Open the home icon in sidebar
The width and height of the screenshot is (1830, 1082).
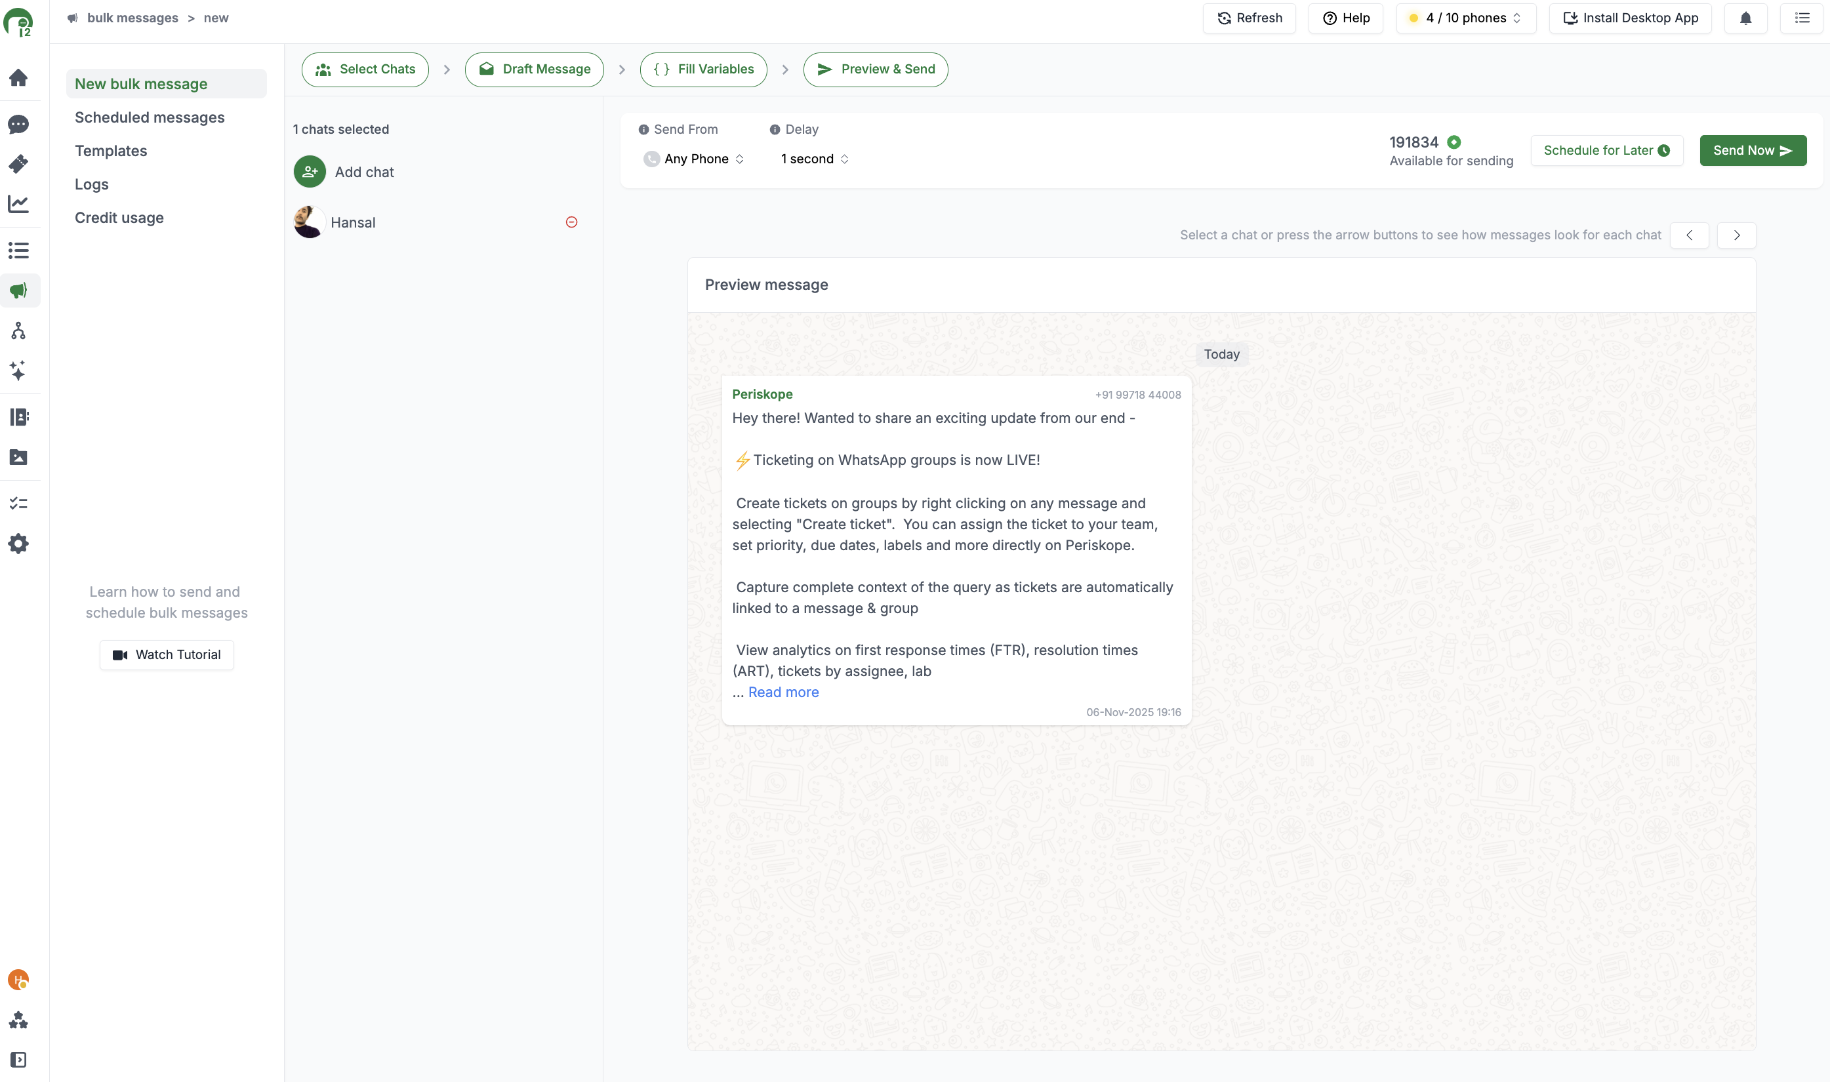[18, 77]
